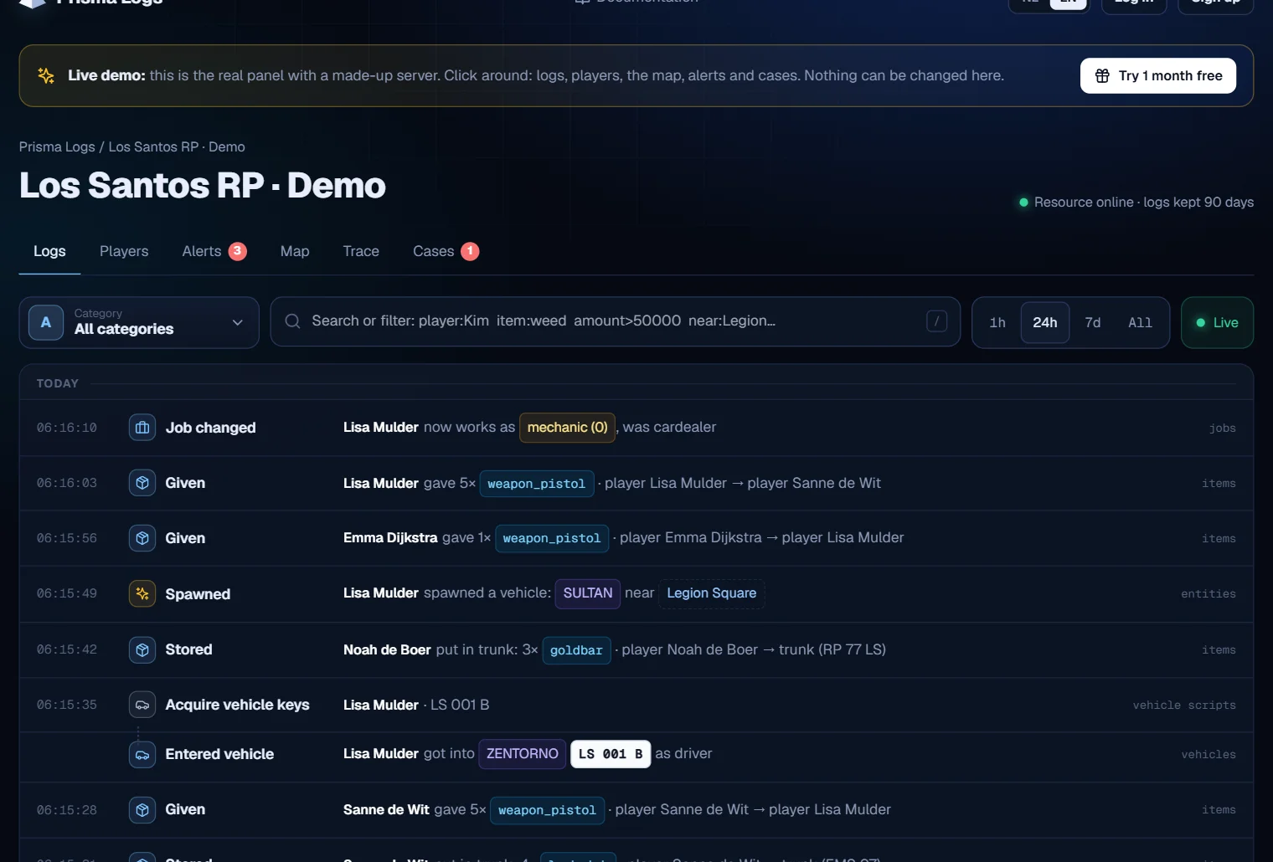This screenshot has height=862, width=1273.
Task: Click the slash shortcut icon in search
Action: click(x=937, y=321)
